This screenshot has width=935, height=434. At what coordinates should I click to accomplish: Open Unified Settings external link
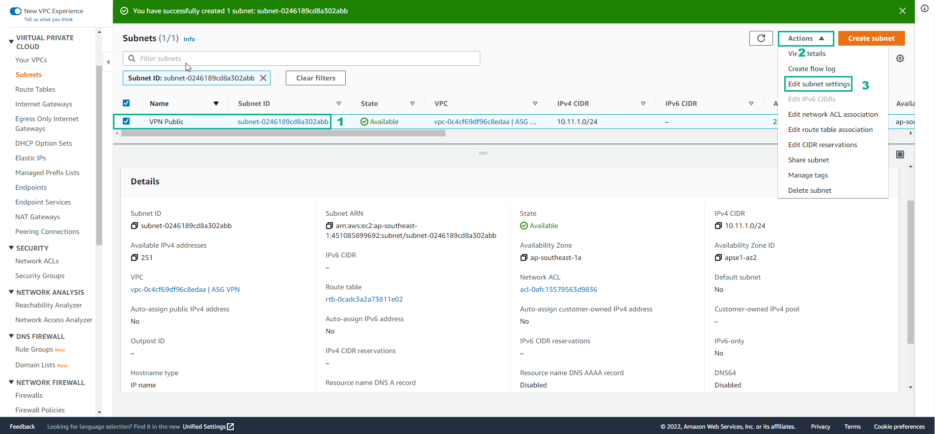(x=208, y=427)
